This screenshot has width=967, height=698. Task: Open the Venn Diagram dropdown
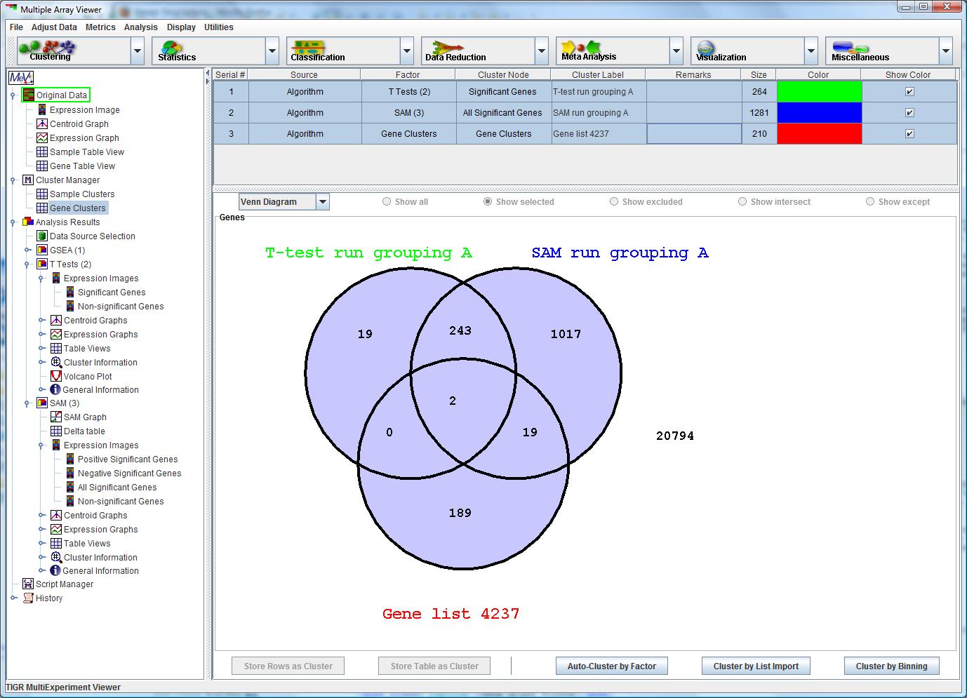coord(322,202)
